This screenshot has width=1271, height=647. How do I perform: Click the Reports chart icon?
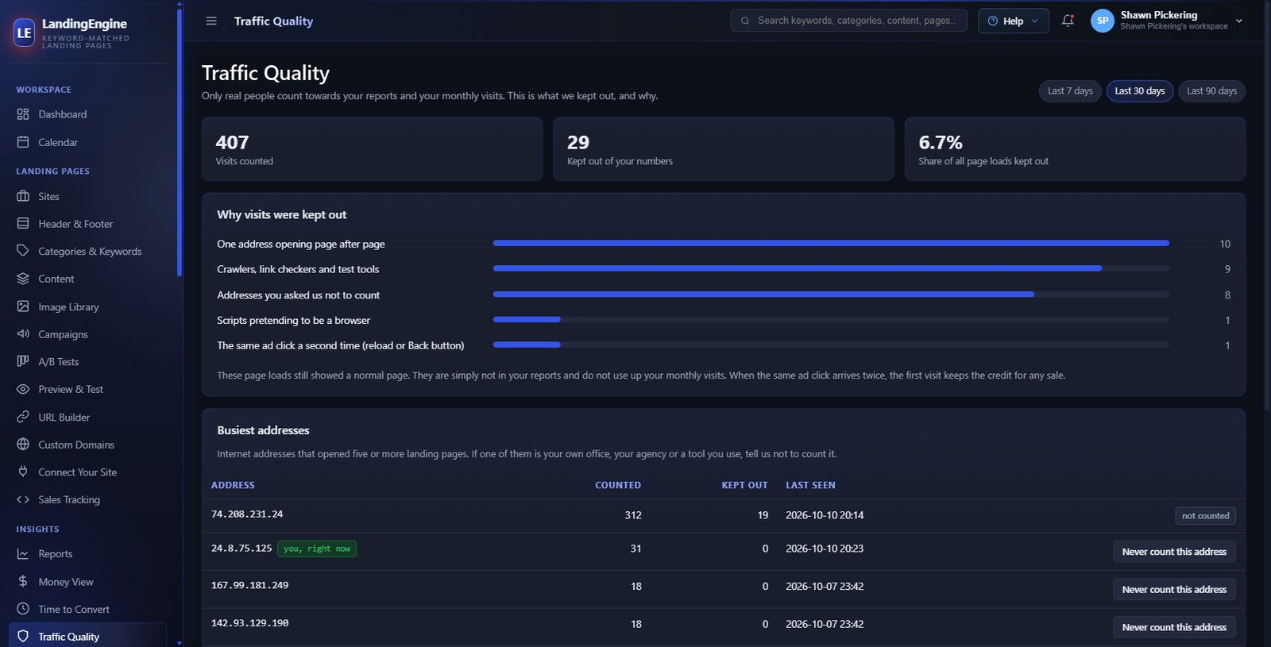[23, 553]
